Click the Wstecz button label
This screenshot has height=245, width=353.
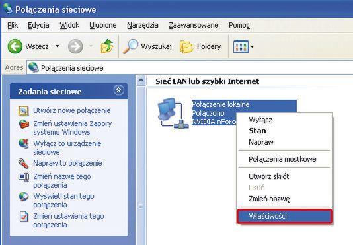coord(37,46)
